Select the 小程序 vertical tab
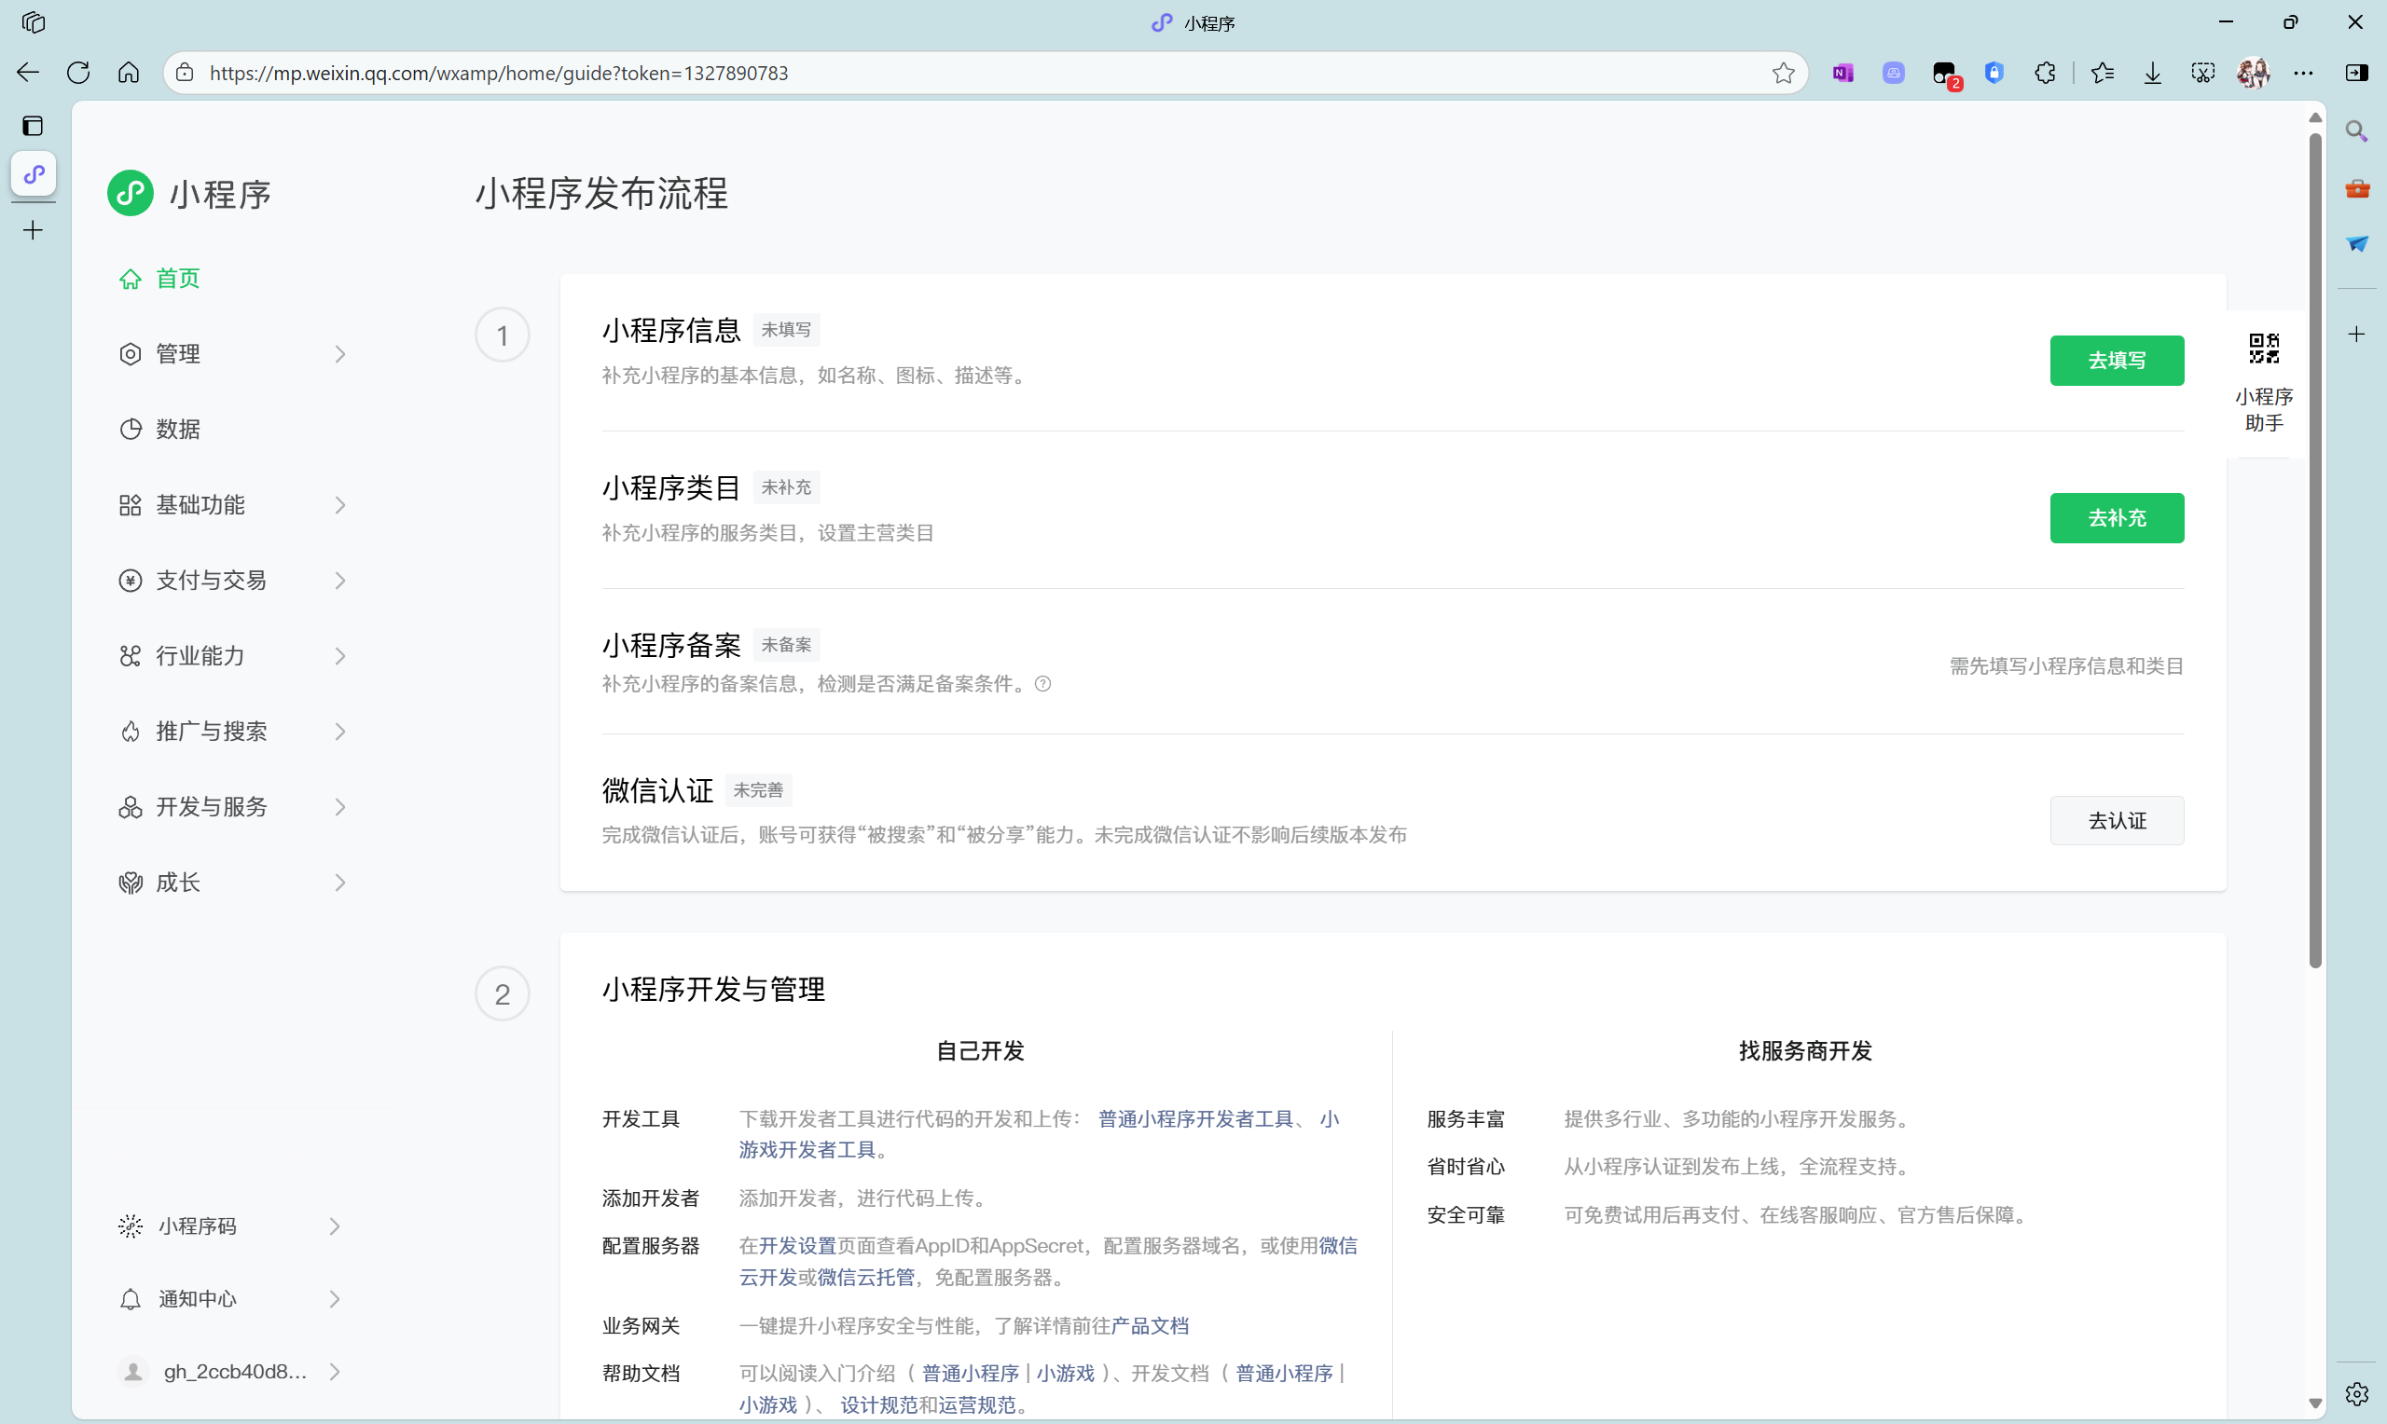Screen dimensions: 2387x1424 (34, 173)
